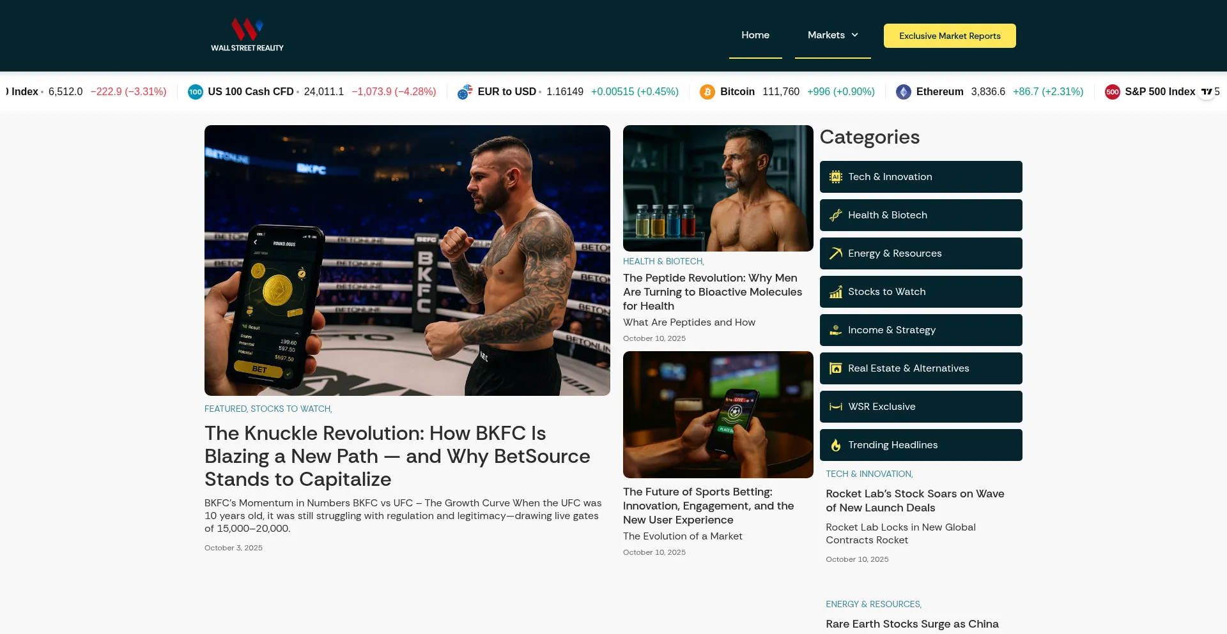The image size is (1227, 634).
Task: Click the sports betting phone thumbnail
Action: click(x=718, y=414)
